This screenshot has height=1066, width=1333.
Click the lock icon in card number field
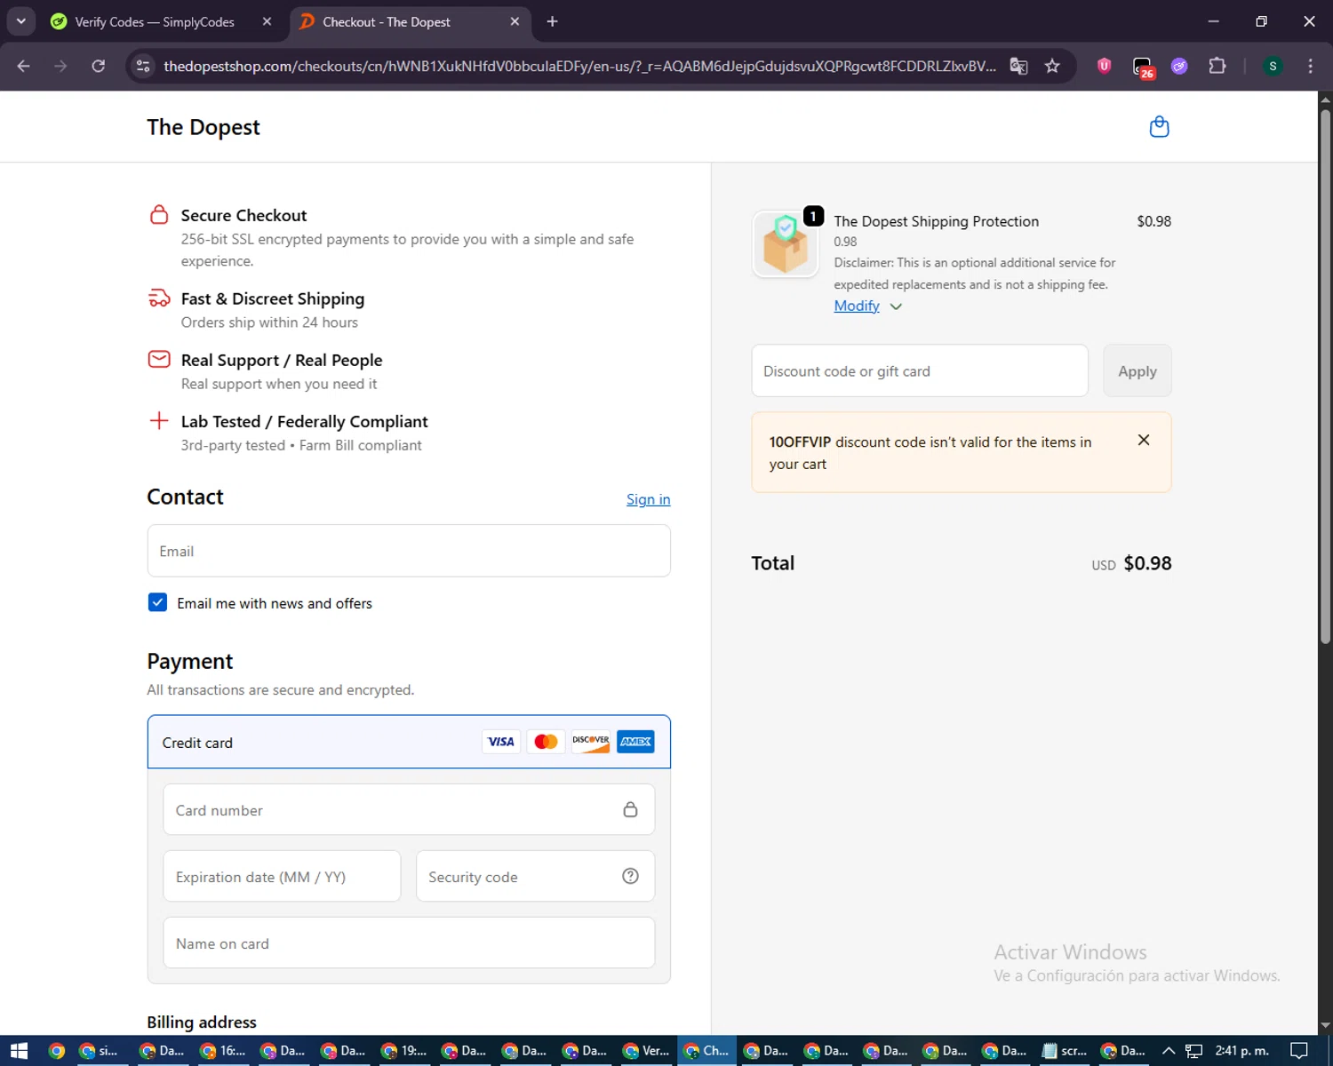pyautogui.click(x=630, y=809)
